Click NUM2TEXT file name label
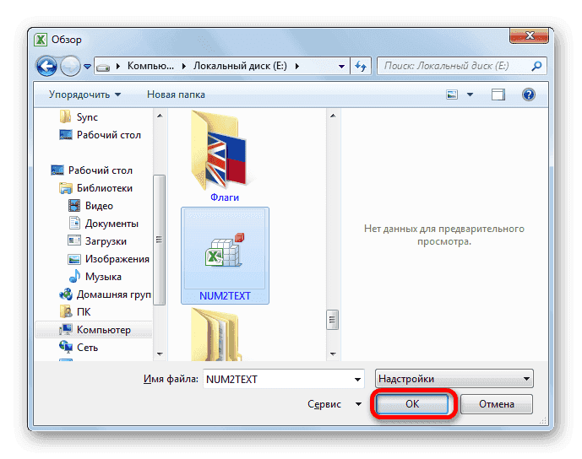Image resolution: width=582 pixels, height=459 pixels. (x=225, y=296)
